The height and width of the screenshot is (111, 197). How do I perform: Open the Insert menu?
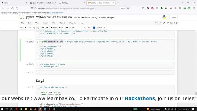pyautogui.click(x=46, y=23)
